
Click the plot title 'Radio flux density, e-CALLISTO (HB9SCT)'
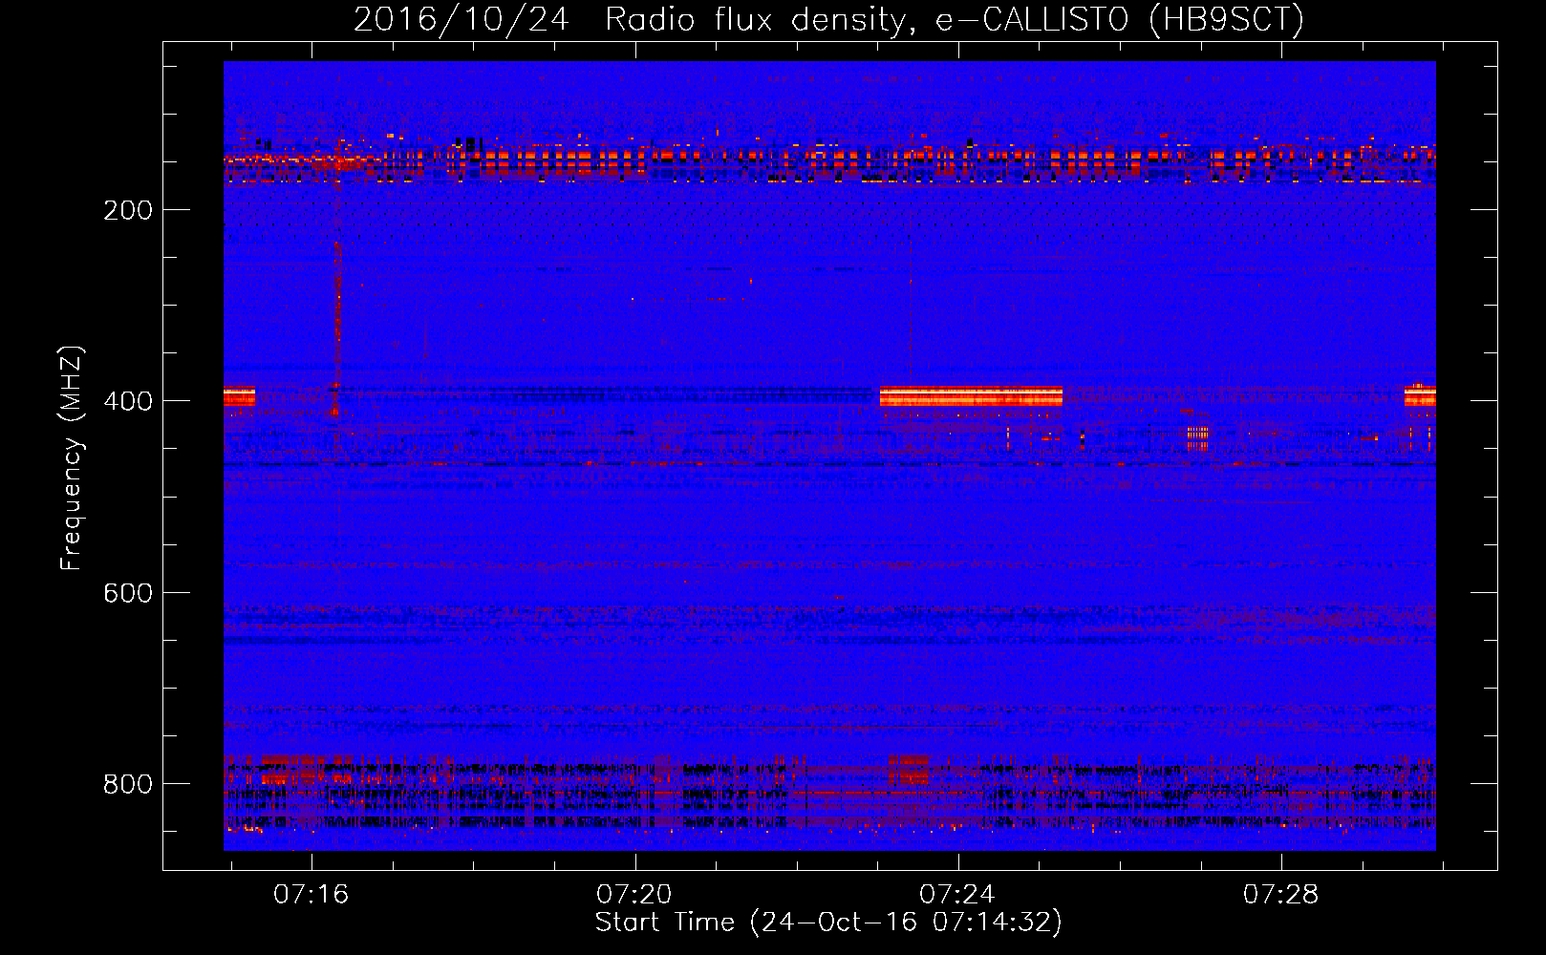click(954, 19)
